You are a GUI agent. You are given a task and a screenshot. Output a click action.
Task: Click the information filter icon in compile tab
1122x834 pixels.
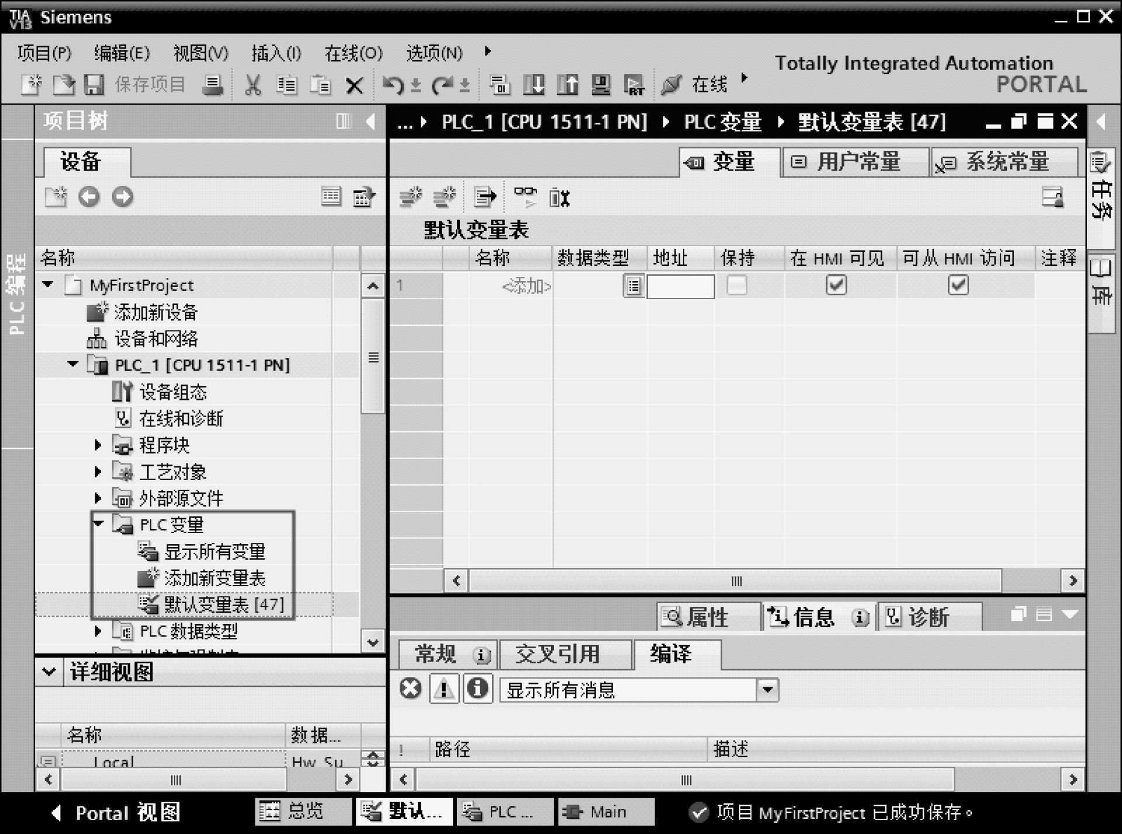pyautogui.click(x=477, y=688)
